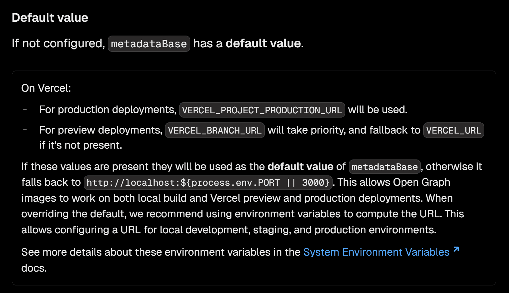509x293 pixels.
Task: Click the Open Graph mention in the paragraph
Action: [421, 182]
